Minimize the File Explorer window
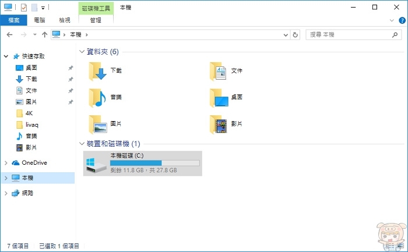408x252 pixels. tap(353, 7)
